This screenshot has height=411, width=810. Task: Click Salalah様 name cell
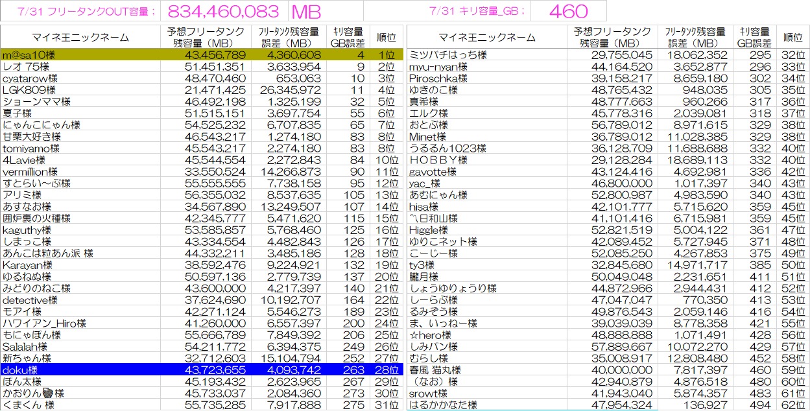[80, 347]
